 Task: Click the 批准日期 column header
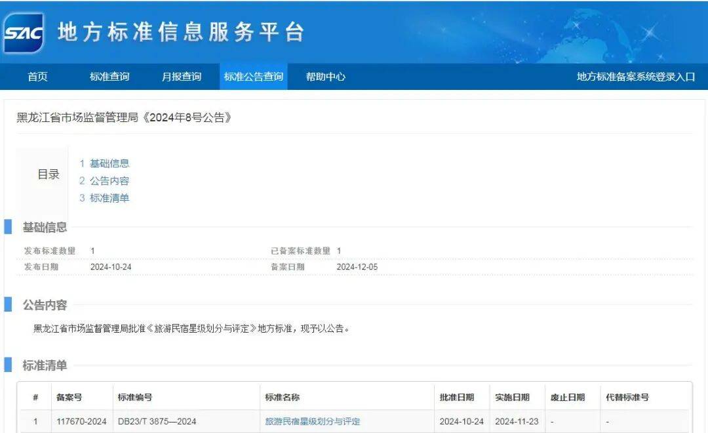[x=456, y=398]
